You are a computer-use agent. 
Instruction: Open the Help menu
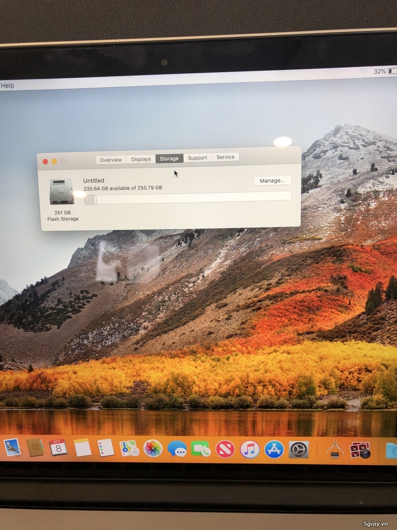tap(7, 85)
